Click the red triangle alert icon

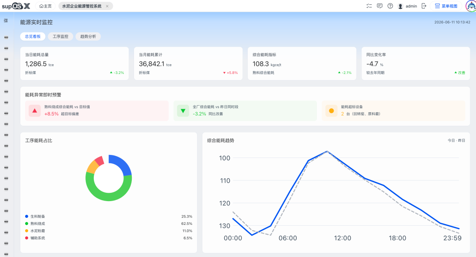pos(35,110)
